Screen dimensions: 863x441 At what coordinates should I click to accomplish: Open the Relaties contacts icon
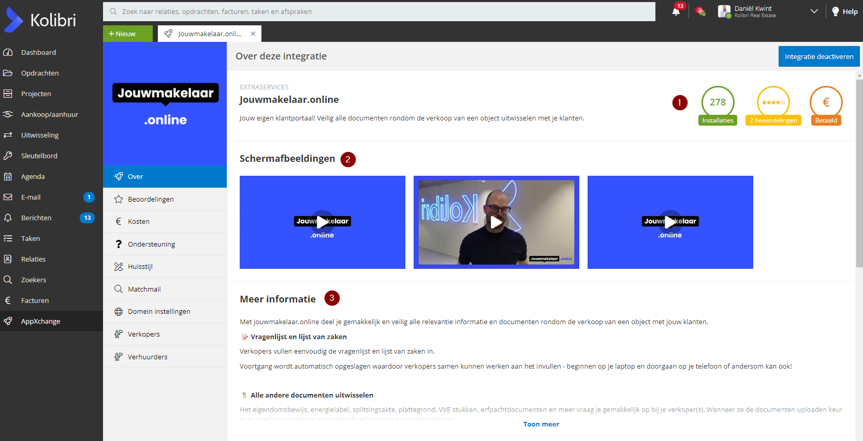click(x=8, y=259)
